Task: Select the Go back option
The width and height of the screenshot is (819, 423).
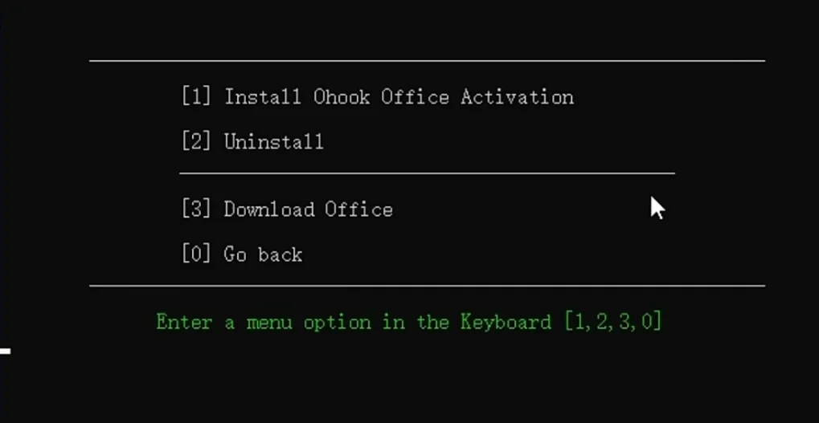Action: click(x=263, y=255)
